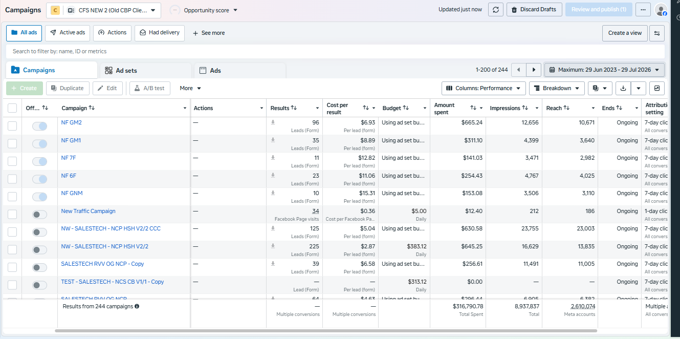Turn off the NF GM1 campaign toggle
The image size is (680, 339).
point(39,144)
